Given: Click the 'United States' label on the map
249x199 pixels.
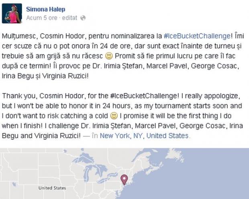Looking at the screenshot, I should [52, 188].
